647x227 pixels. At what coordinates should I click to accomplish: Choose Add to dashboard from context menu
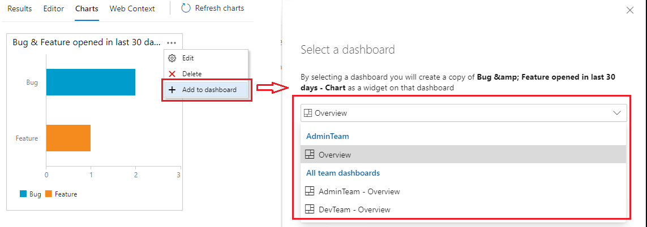pos(209,90)
